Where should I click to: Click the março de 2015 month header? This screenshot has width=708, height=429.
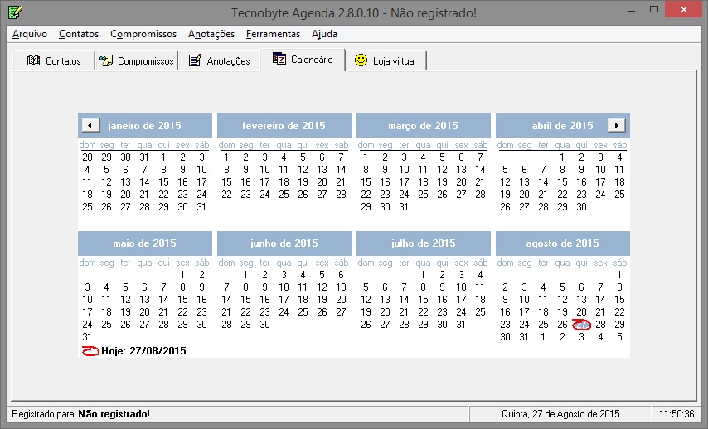coord(423,125)
